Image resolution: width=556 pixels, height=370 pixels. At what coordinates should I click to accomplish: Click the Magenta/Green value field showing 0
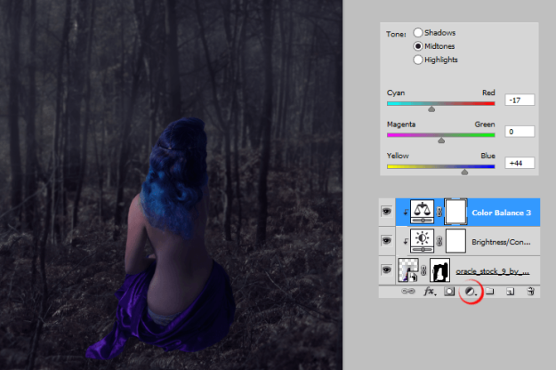click(520, 132)
